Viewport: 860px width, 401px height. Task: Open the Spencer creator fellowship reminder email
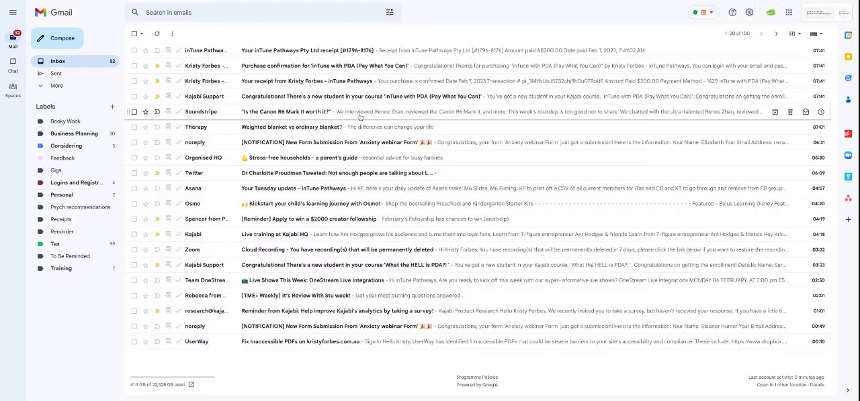coord(478,219)
